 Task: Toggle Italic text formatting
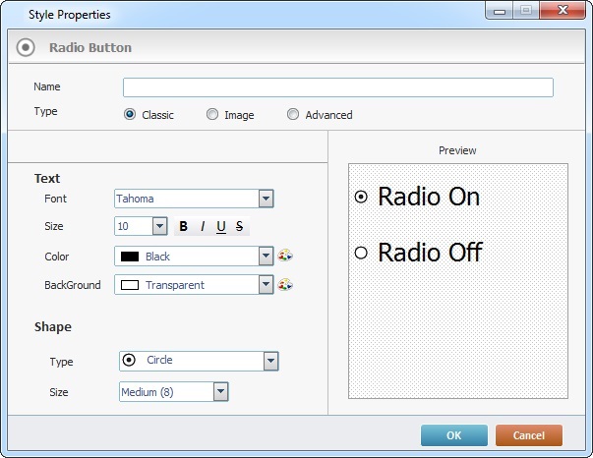click(203, 227)
